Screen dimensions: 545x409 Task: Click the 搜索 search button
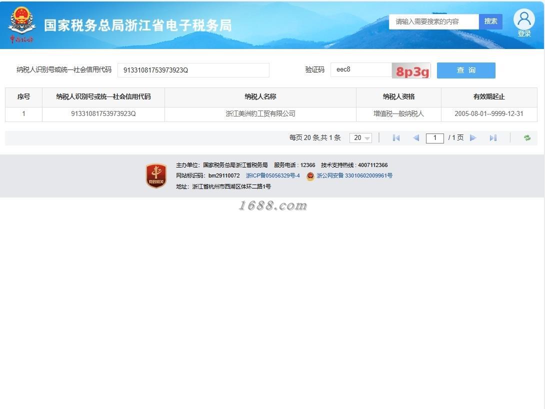tap(490, 21)
